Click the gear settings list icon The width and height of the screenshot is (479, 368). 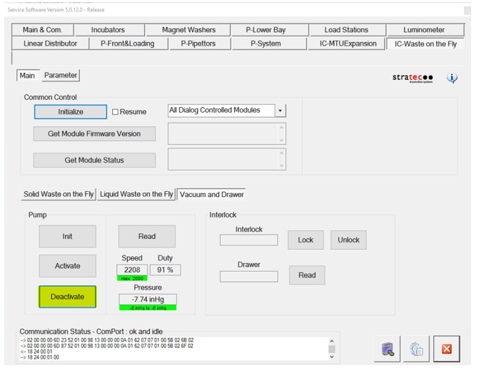point(417,349)
